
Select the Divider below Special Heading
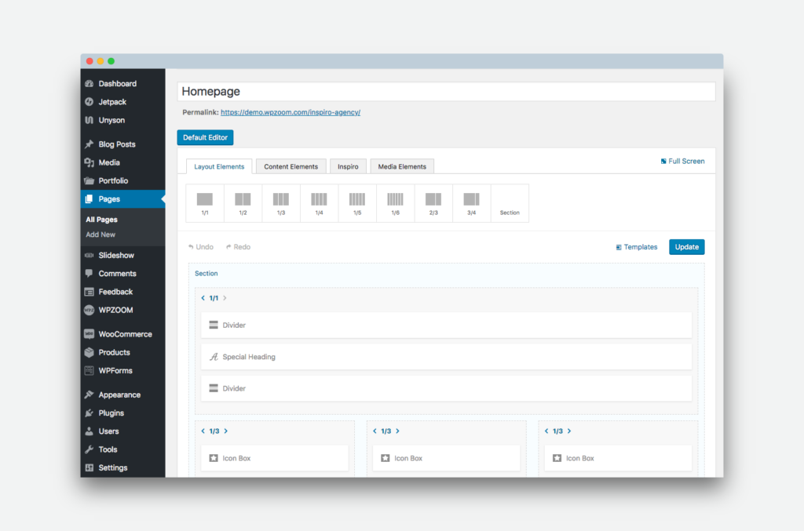click(x=446, y=389)
